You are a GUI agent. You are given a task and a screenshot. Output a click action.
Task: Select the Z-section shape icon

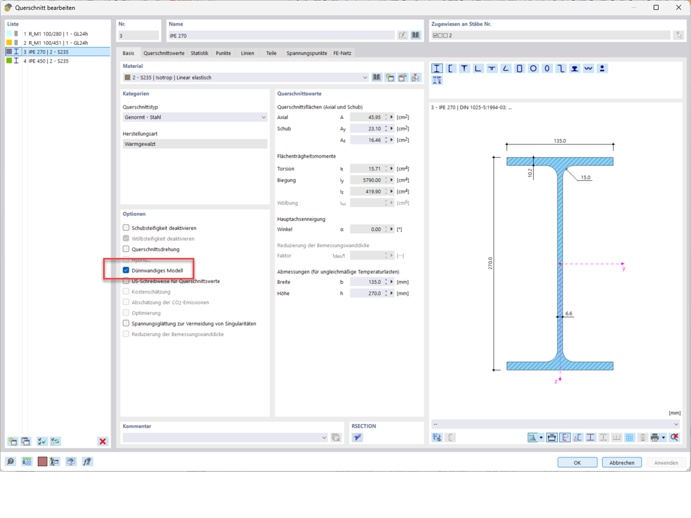pos(561,69)
